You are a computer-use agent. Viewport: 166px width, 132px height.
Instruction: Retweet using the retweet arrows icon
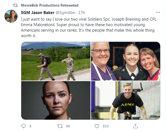pyautogui.click(x=60, y=126)
